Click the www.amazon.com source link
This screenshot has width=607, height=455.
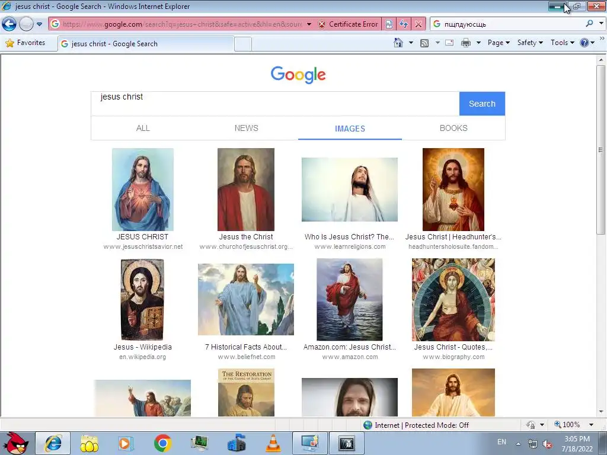350,357
